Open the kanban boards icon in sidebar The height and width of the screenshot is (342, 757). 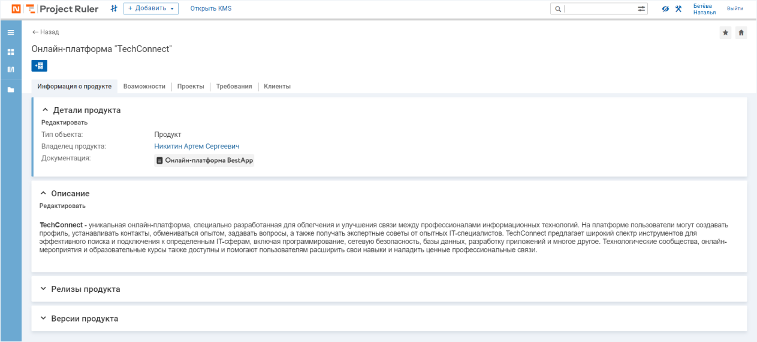[x=11, y=70]
